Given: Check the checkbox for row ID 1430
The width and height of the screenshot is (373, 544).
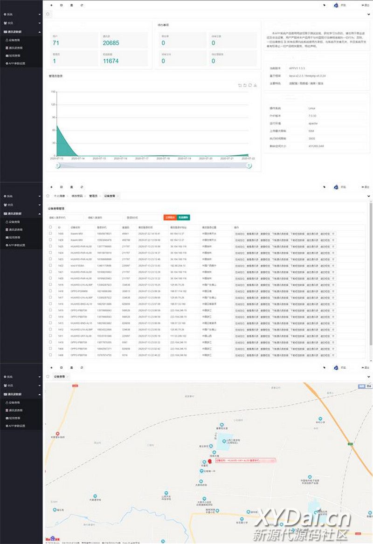Looking at the screenshot, I should click(50, 234).
